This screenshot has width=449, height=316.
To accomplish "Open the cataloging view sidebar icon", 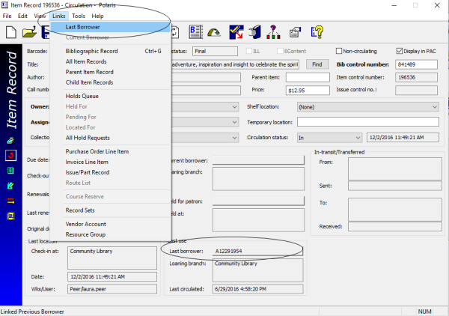I will [x=10, y=140].
